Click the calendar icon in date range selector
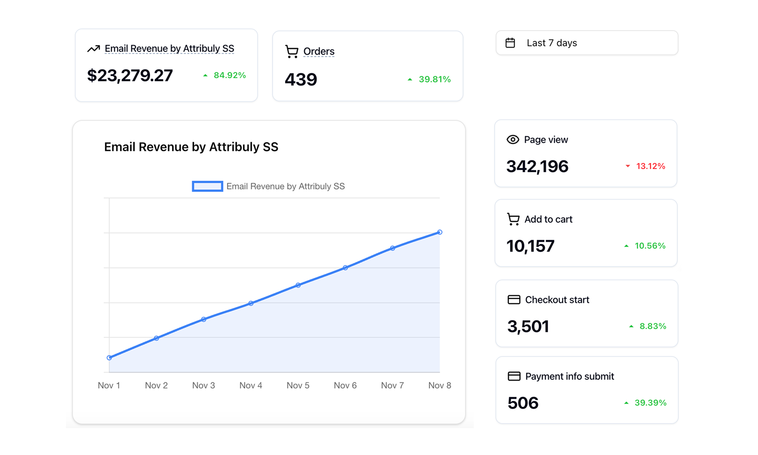 pos(511,42)
